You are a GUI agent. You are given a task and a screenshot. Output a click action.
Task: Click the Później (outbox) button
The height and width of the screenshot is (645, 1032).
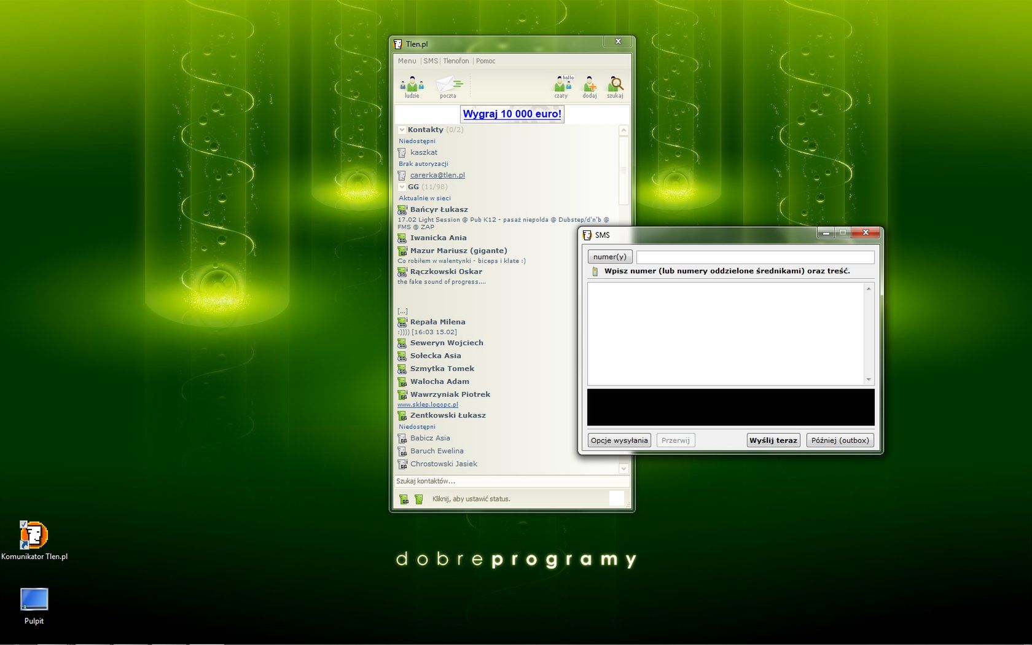[x=840, y=440]
